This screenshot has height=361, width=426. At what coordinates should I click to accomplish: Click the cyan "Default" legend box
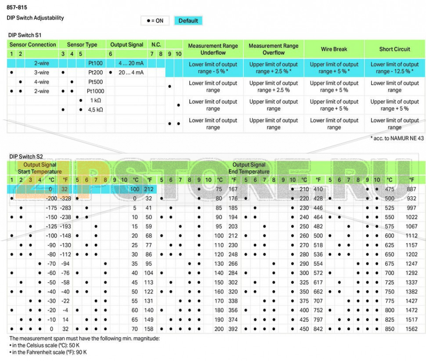188,21
